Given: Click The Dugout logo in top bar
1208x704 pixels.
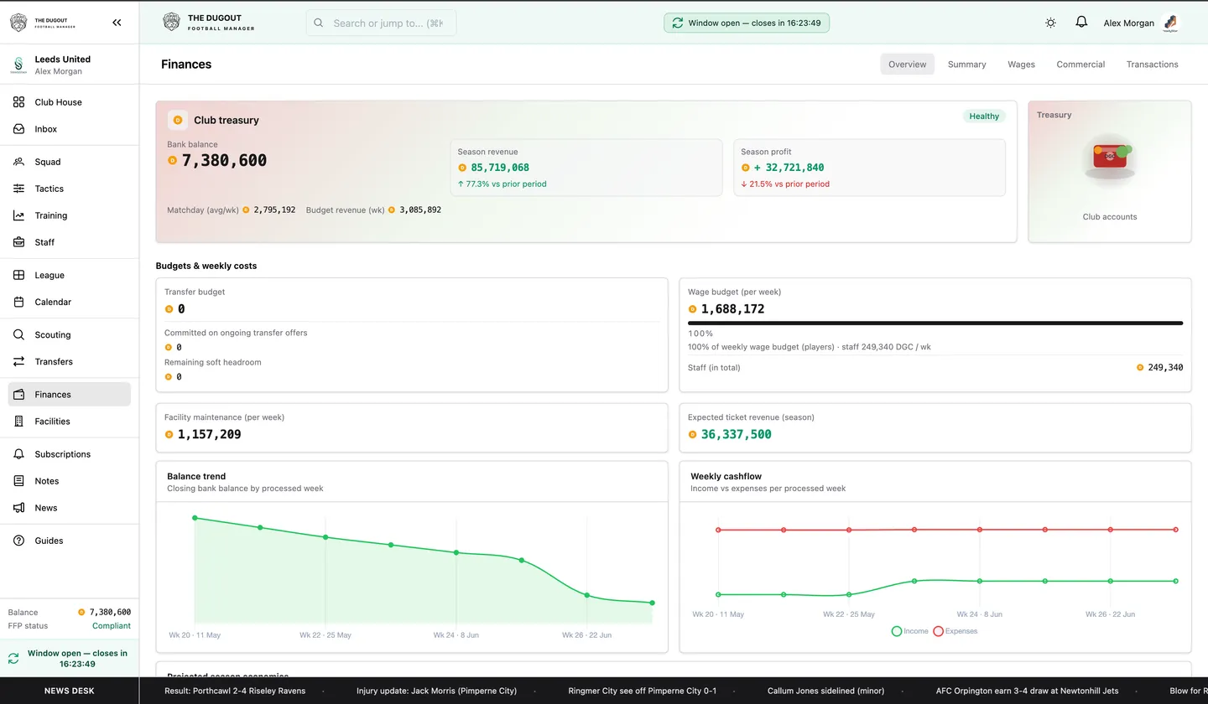Looking at the screenshot, I should [208, 23].
